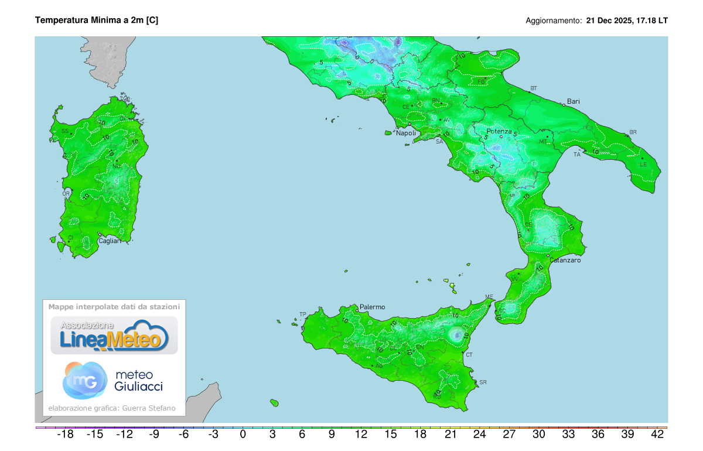Pick the -18 value on color legend
This screenshot has height=451, width=703.
click(x=64, y=435)
